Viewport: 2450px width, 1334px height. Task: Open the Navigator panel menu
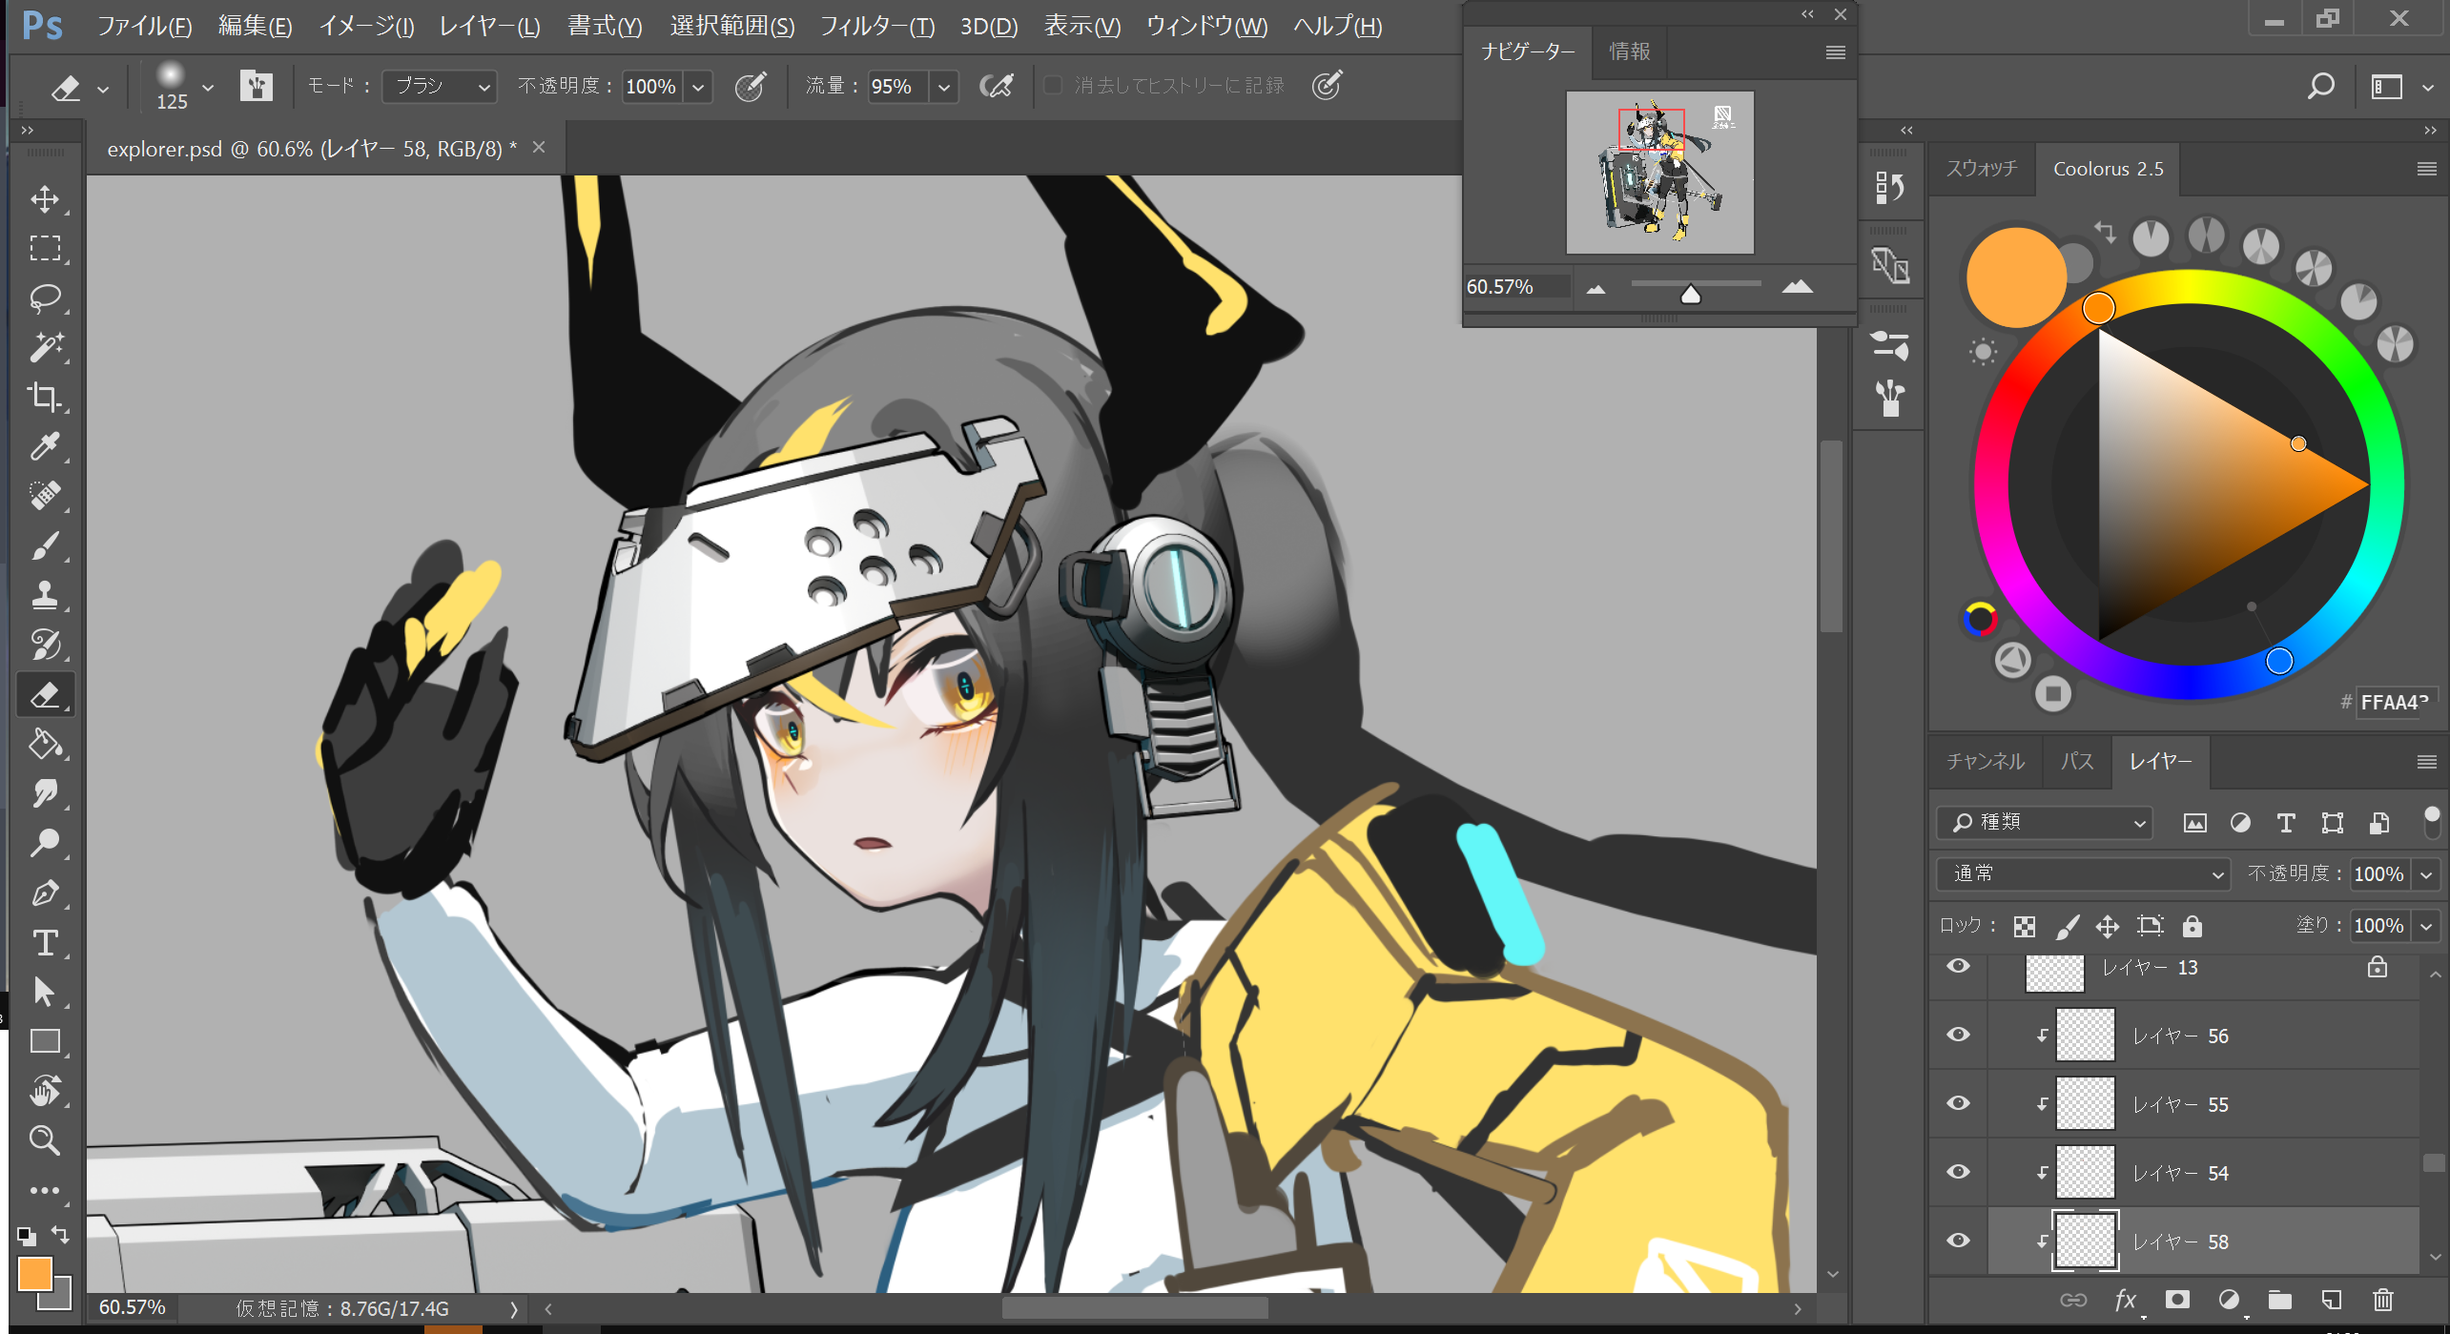click(x=1836, y=52)
